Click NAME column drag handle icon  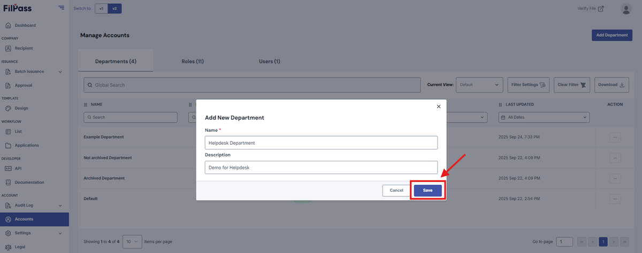pyautogui.click(x=86, y=105)
